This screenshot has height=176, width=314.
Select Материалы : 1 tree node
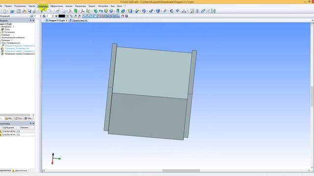click(8, 26)
